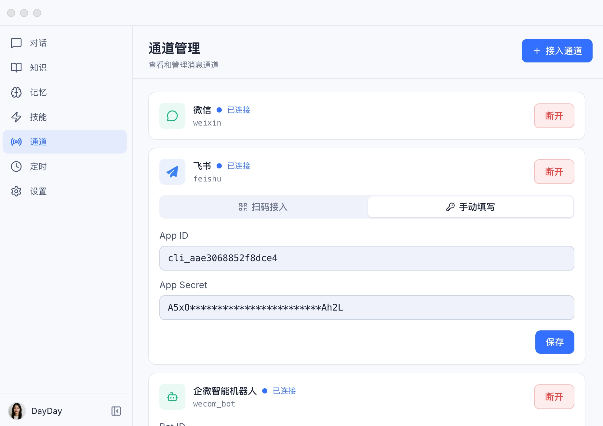Select the 通道 broadcast icon

[16, 142]
